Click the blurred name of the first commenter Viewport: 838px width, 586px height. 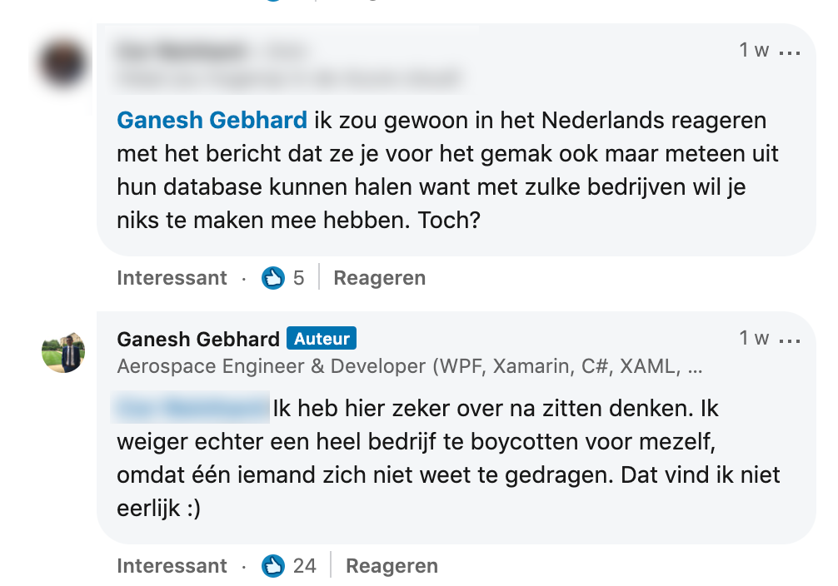(182, 52)
